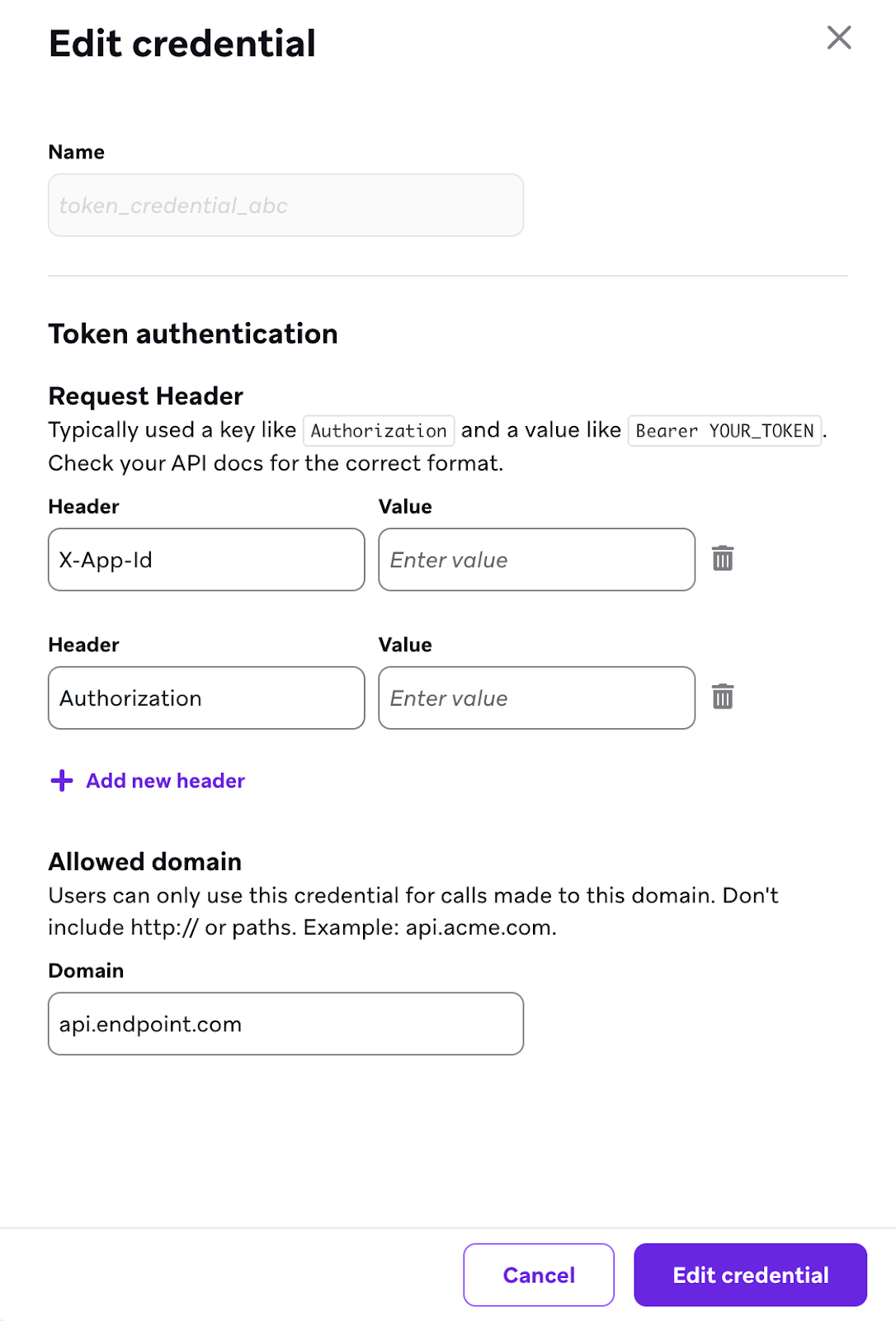Delete the X-App-Id header row
This screenshot has width=896, height=1321.
(723, 559)
